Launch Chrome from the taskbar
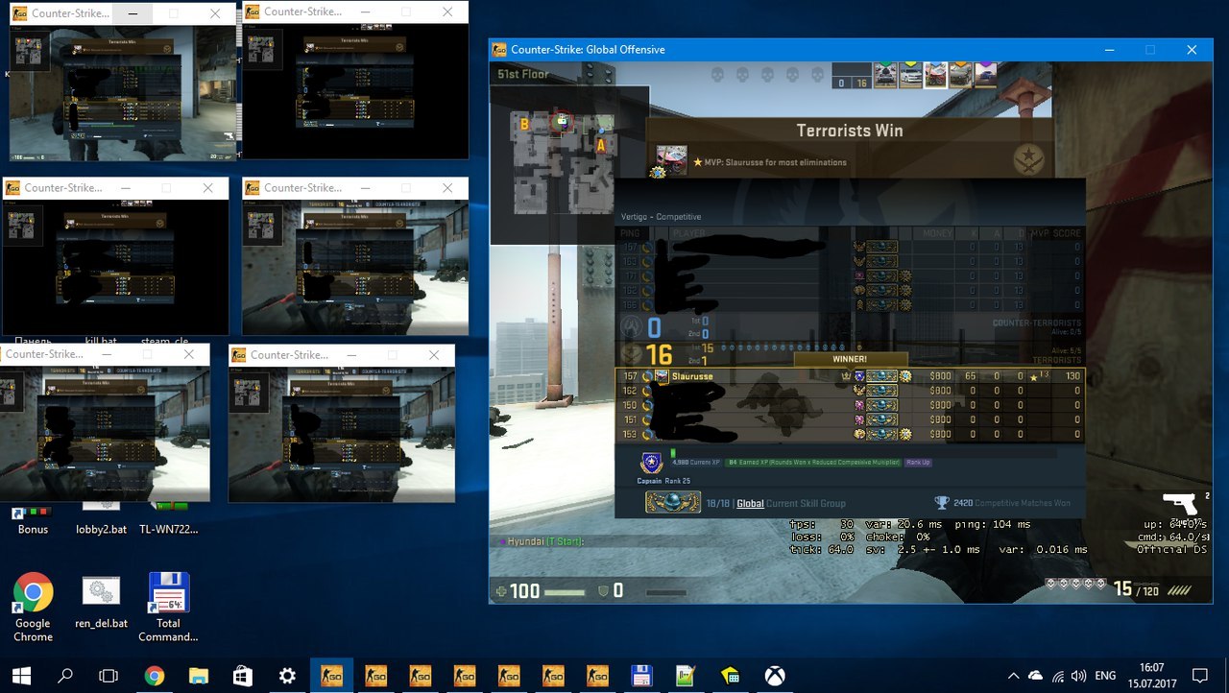The width and height of the screenshot is (1229, 693). [x=154, y=676]
